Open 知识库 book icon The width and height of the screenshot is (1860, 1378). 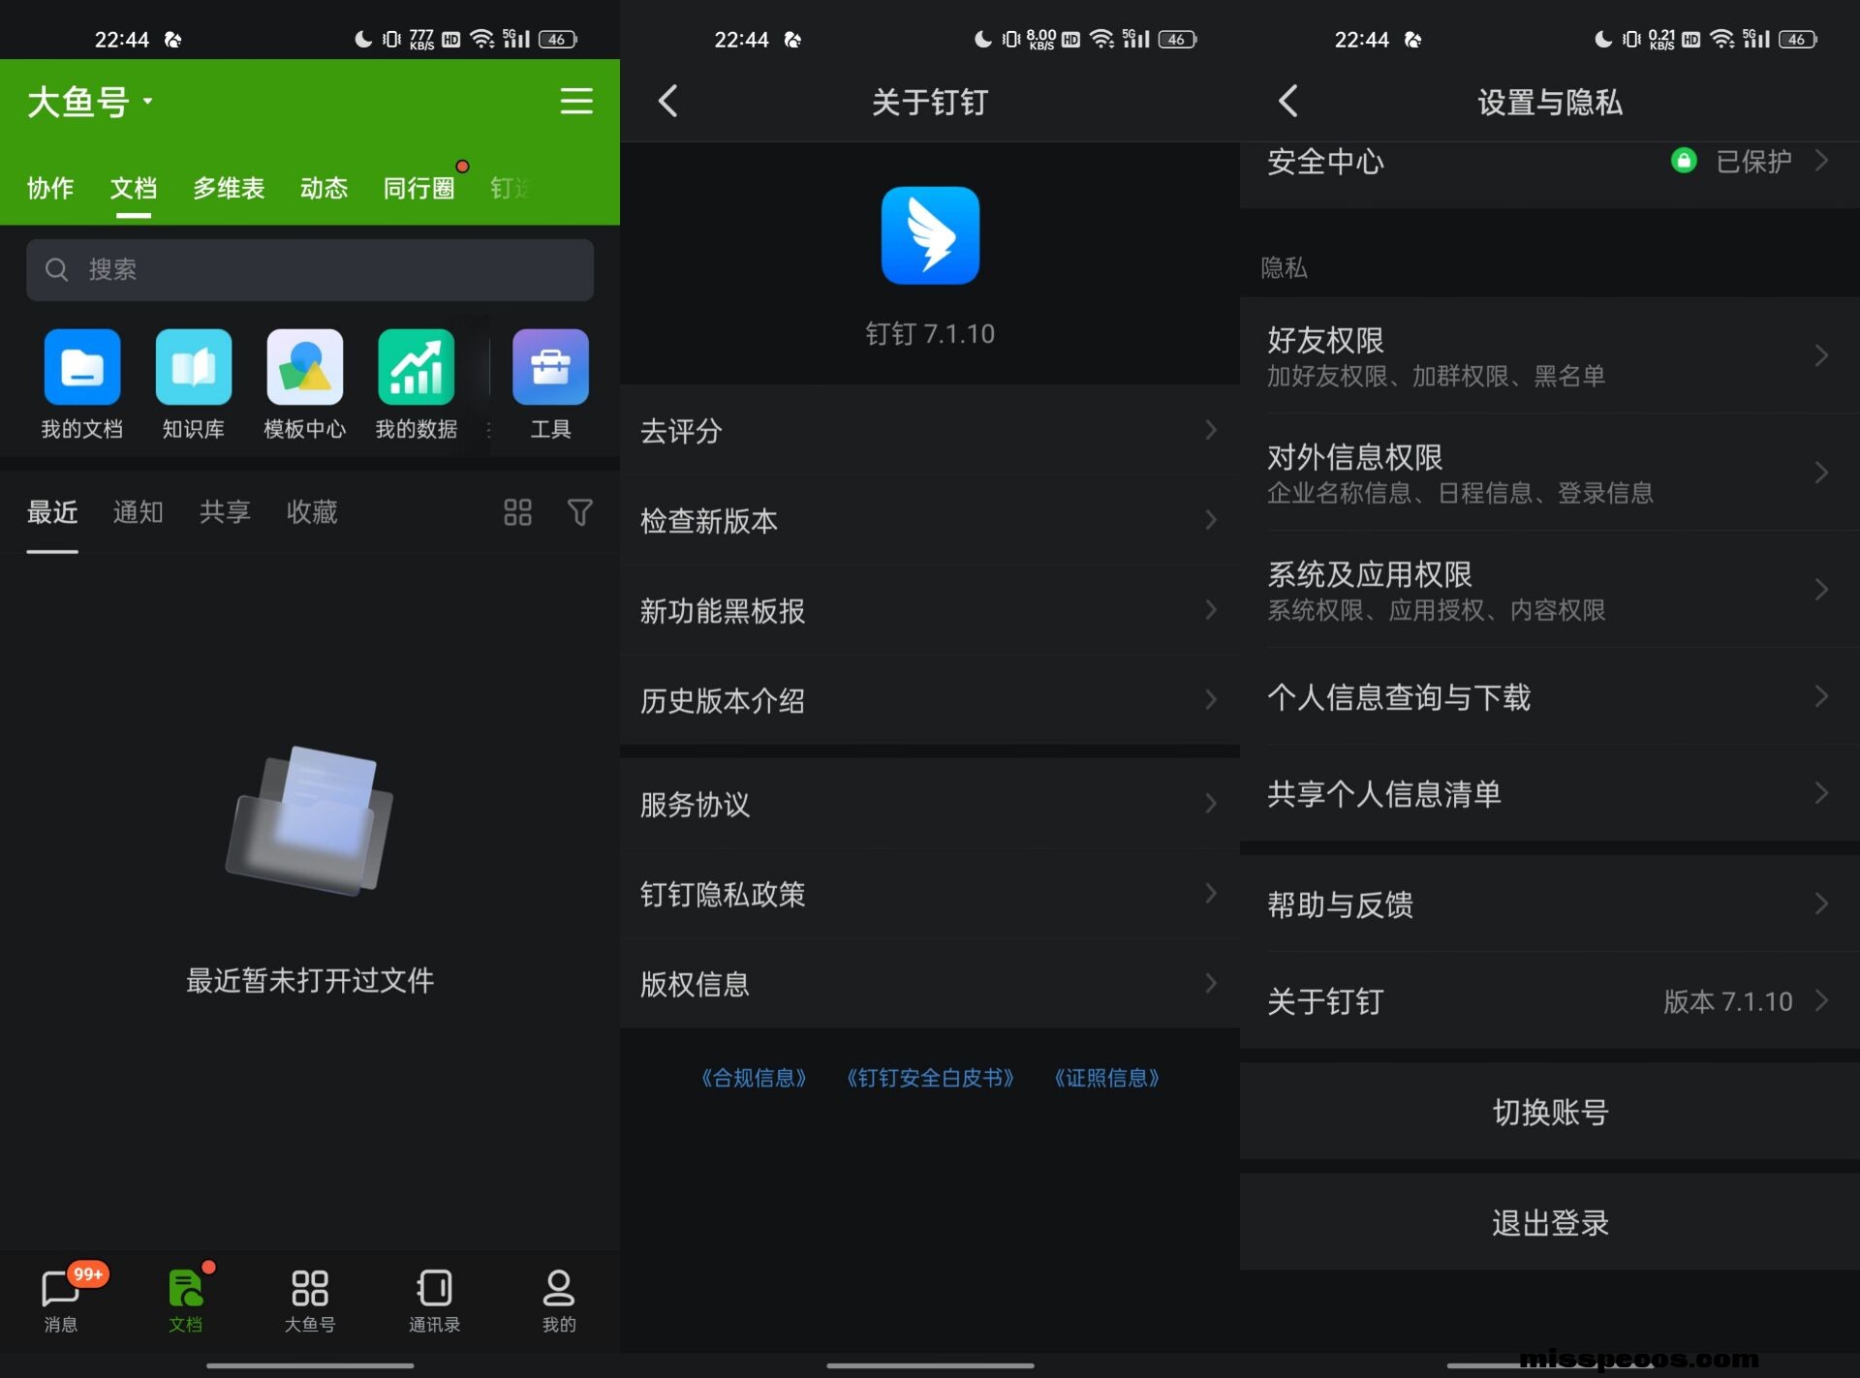coord(194,367)
